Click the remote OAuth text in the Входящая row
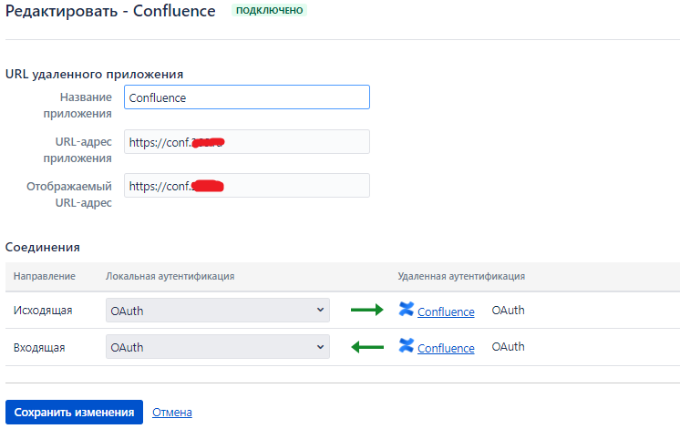The image size is (680, 439). pos(509,347)
